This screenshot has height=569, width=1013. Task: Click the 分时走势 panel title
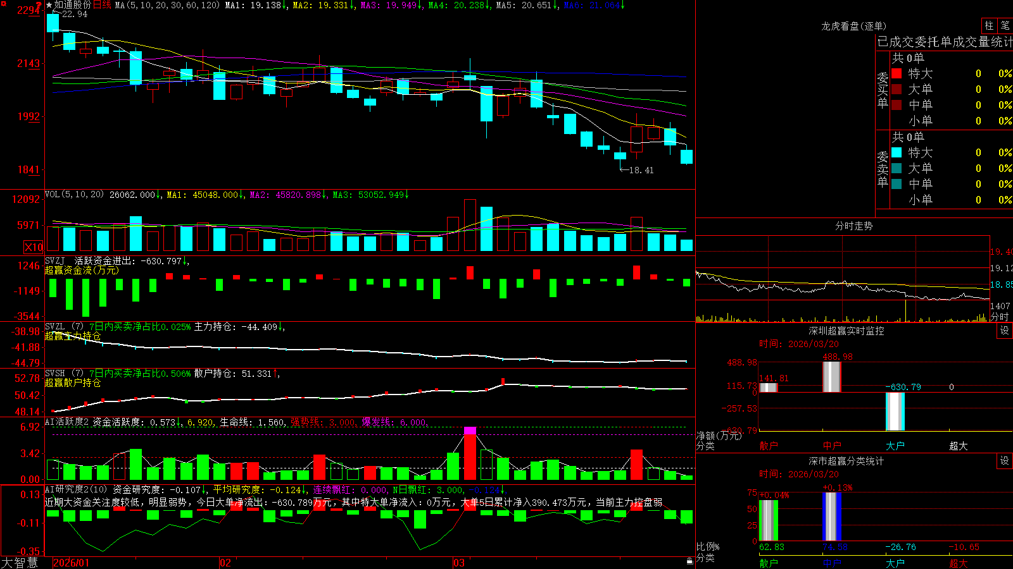853,226
